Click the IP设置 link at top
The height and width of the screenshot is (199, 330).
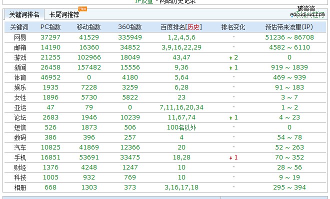click(144, 1)
